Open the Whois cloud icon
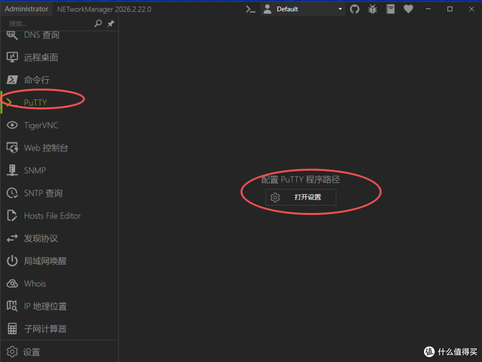Image resolution: width=482 pixels, height=362 pixels. pyautogui.click(x=12, y=284)
